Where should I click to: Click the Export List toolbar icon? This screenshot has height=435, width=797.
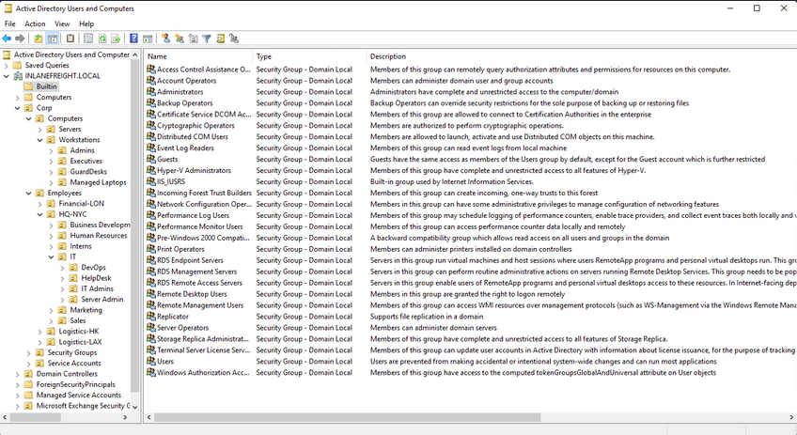[116, 39]
